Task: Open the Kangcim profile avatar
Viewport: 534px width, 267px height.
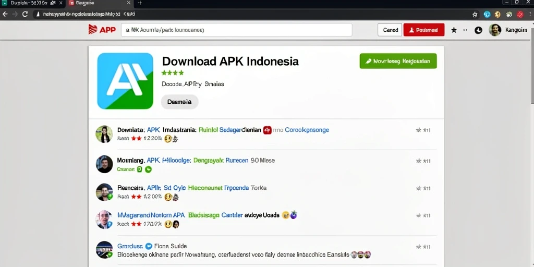Action: pos(495,30)
